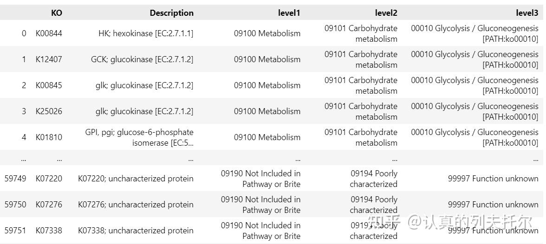This screenshot has height=244, width=546.
Task: Click the Description column header
Action: (x=171, y=13)
